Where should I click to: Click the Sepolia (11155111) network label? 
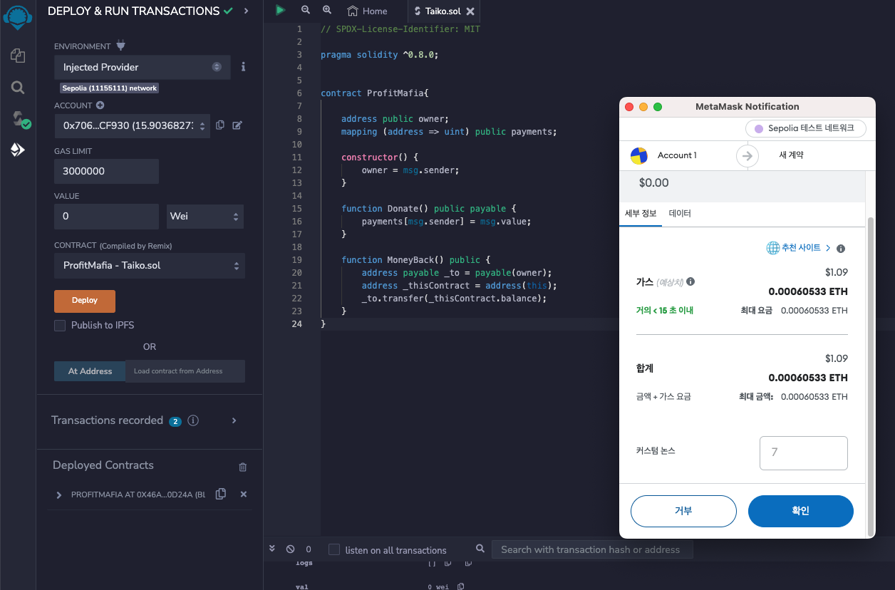109,88
